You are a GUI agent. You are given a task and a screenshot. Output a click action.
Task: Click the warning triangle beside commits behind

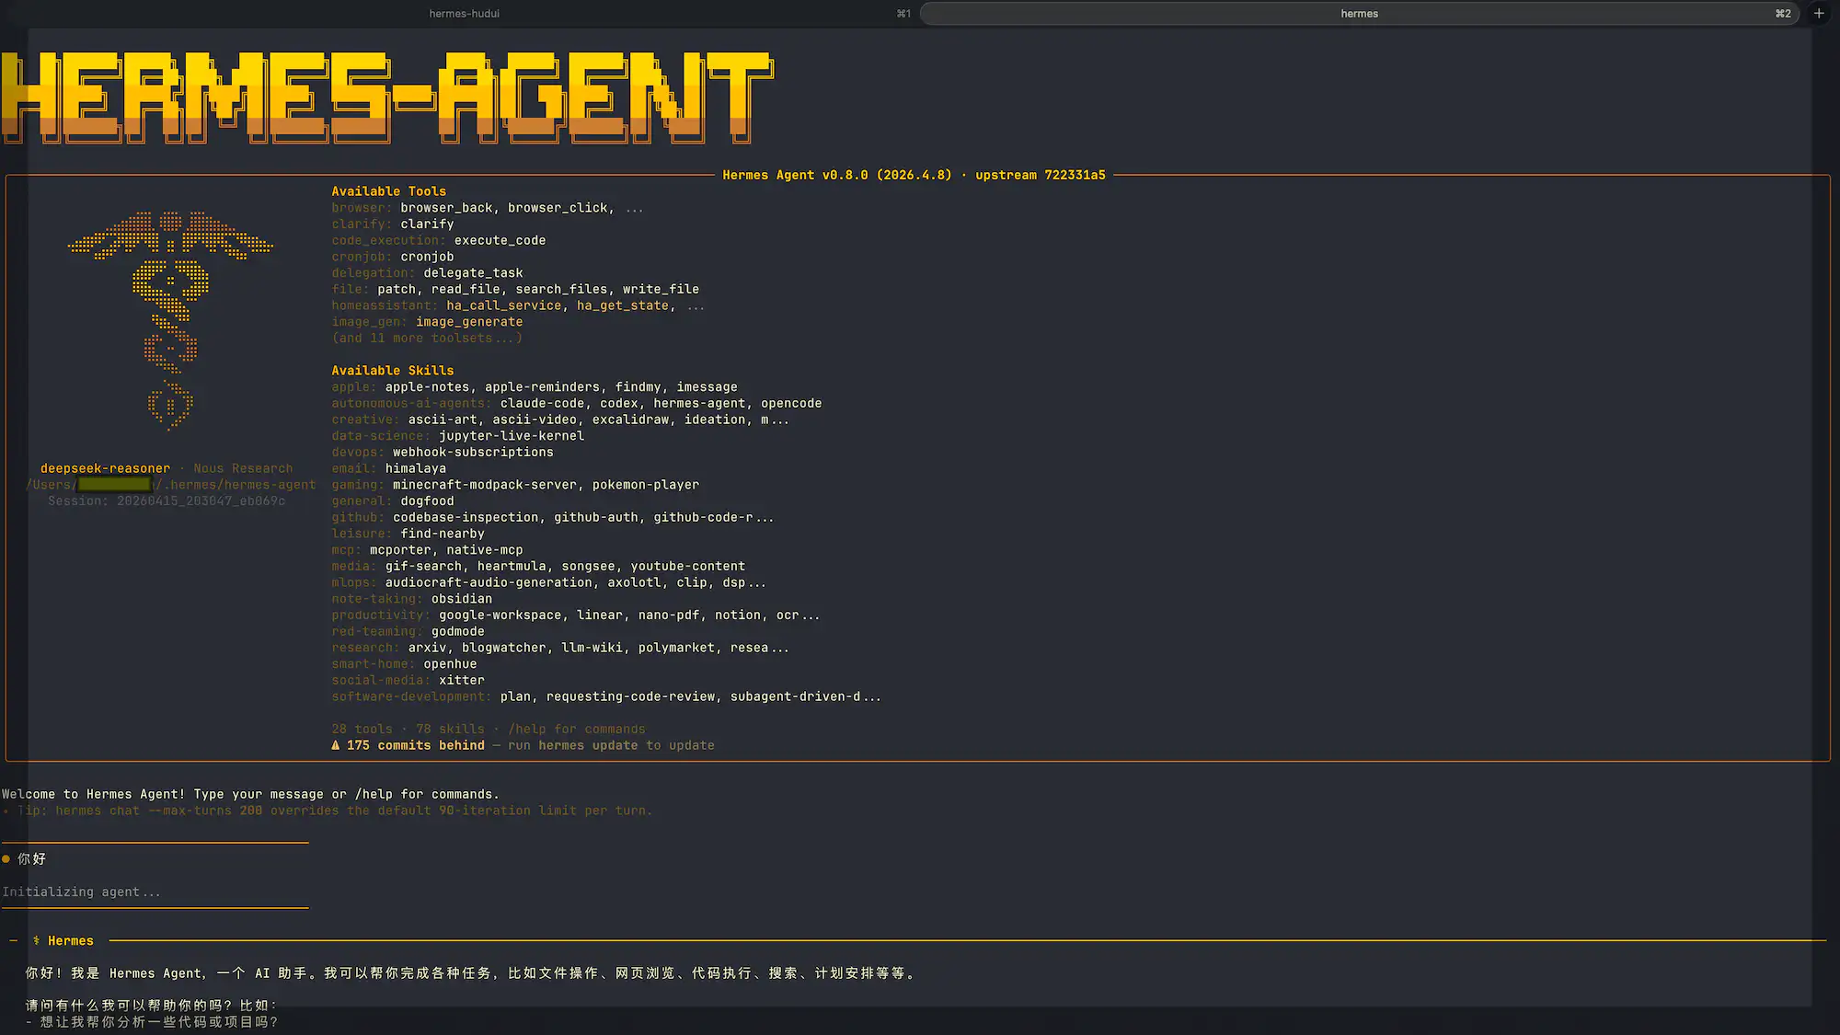tap(336, 745)
